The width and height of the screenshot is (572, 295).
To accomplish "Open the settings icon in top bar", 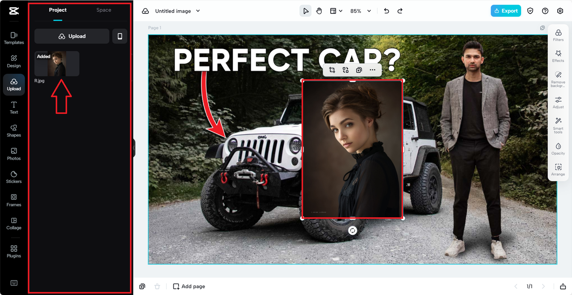I will 560,11.
